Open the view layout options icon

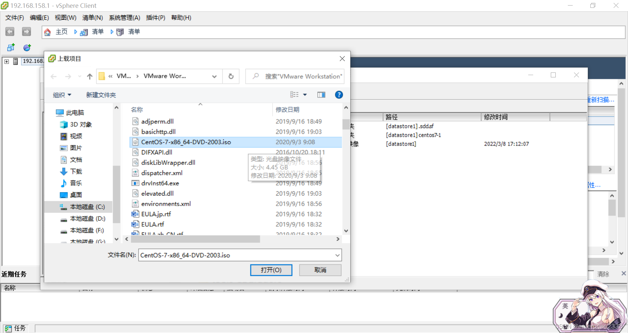[x=294, y=95]
